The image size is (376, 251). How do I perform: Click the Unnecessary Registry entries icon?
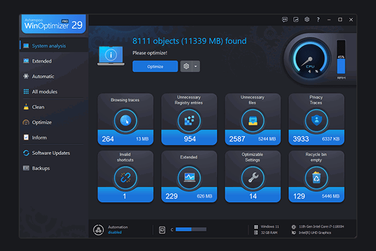tap(189, 120)
